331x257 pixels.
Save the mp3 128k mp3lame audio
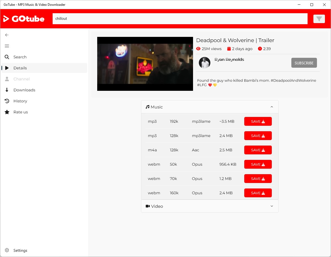258,136
